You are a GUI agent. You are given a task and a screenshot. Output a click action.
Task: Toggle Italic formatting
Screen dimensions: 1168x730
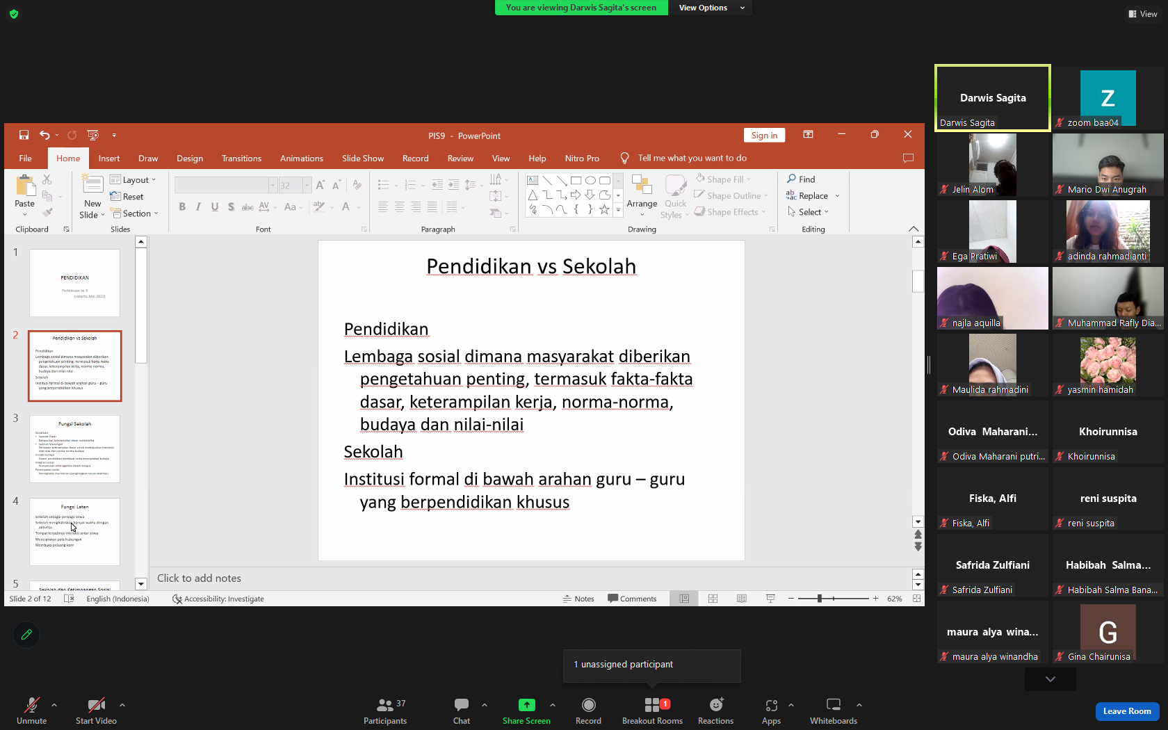click(199, 206)
